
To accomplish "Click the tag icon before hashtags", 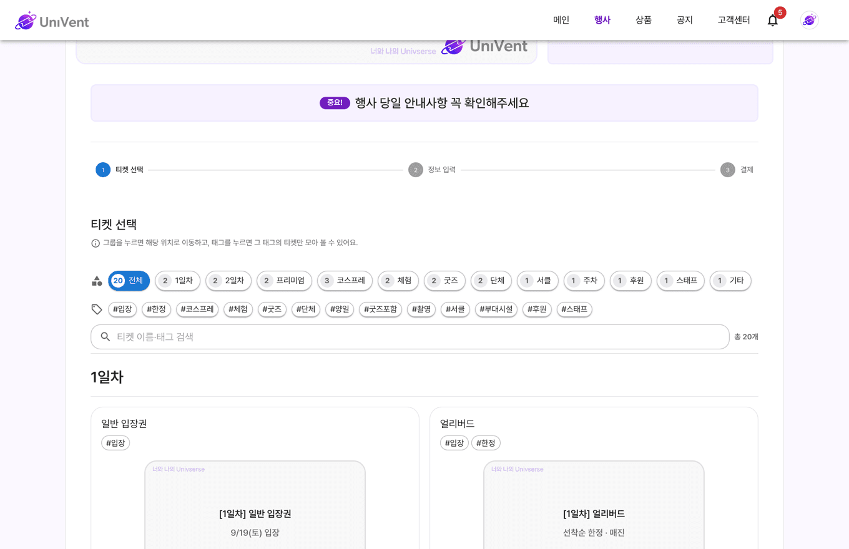I will click(x=97, y=309).
